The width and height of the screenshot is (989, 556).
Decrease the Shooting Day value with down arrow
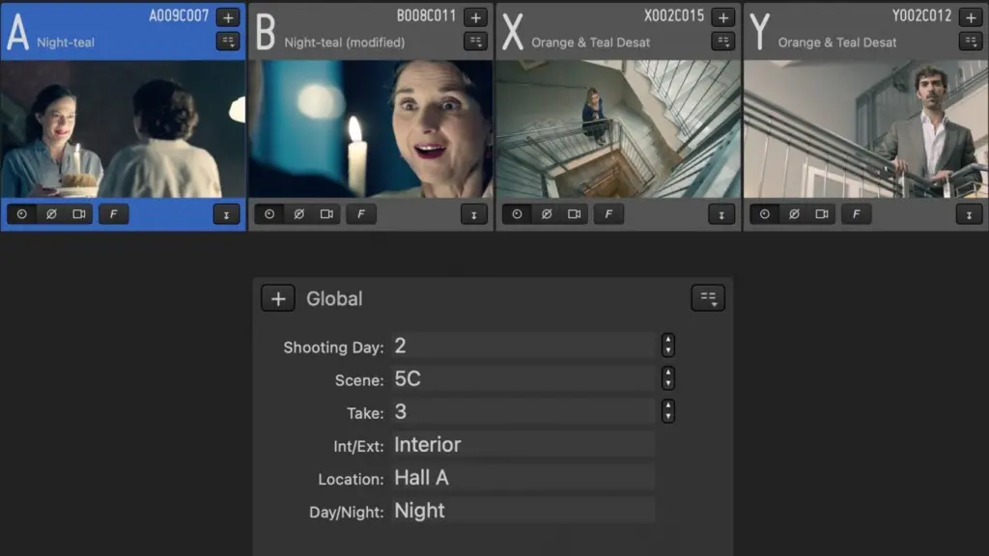pos(668,351)
